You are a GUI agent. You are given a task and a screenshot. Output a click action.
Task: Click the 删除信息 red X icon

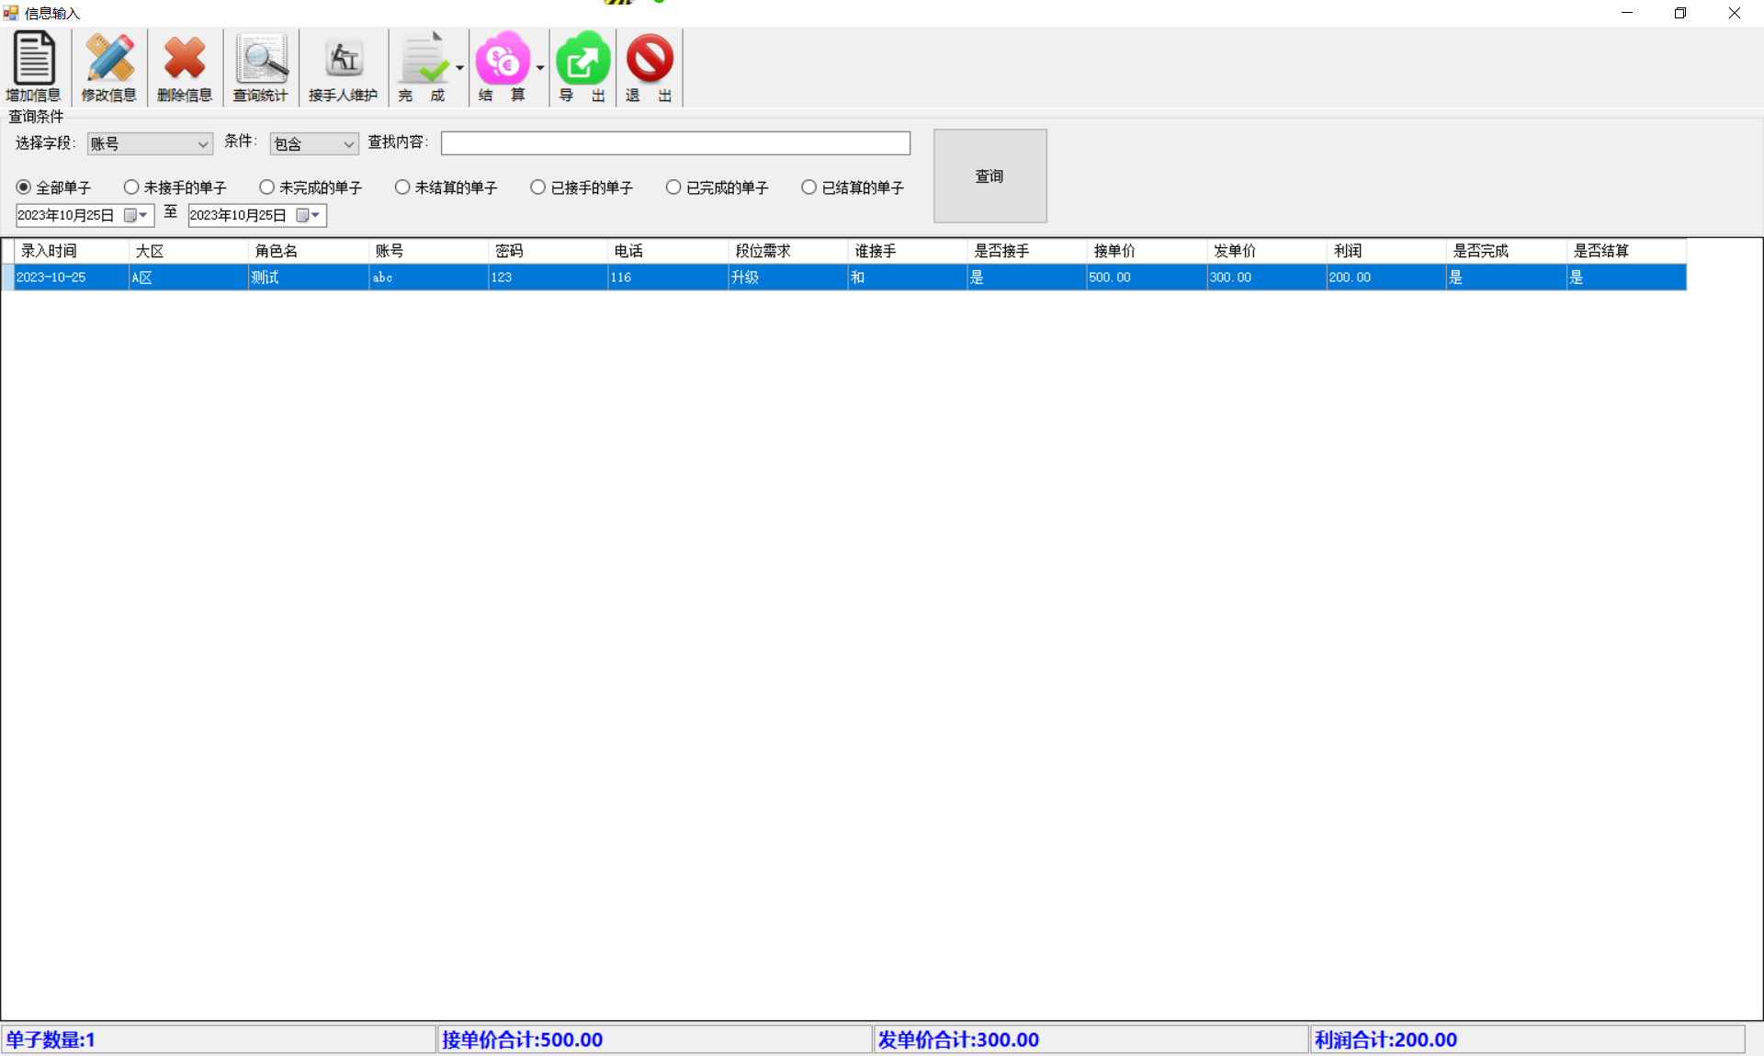pyautogui.click(x=185, y=59)
